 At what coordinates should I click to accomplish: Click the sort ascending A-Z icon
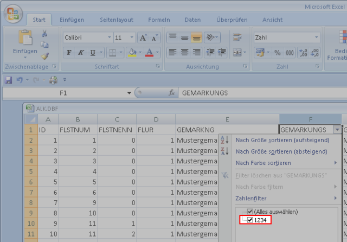tap(224, 140)
